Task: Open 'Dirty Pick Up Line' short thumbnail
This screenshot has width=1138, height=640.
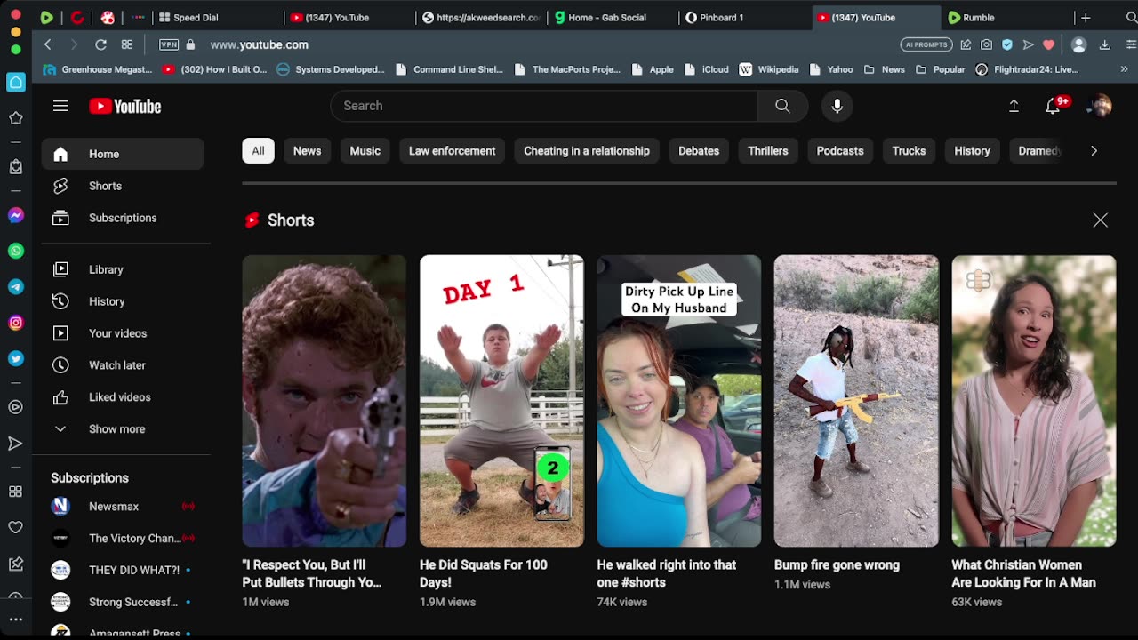Action: pos(679,401)
